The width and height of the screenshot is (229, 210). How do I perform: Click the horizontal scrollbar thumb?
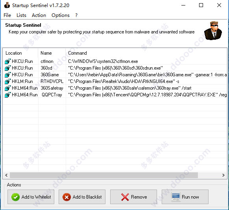pyautogui.click(x=104, y=175)
